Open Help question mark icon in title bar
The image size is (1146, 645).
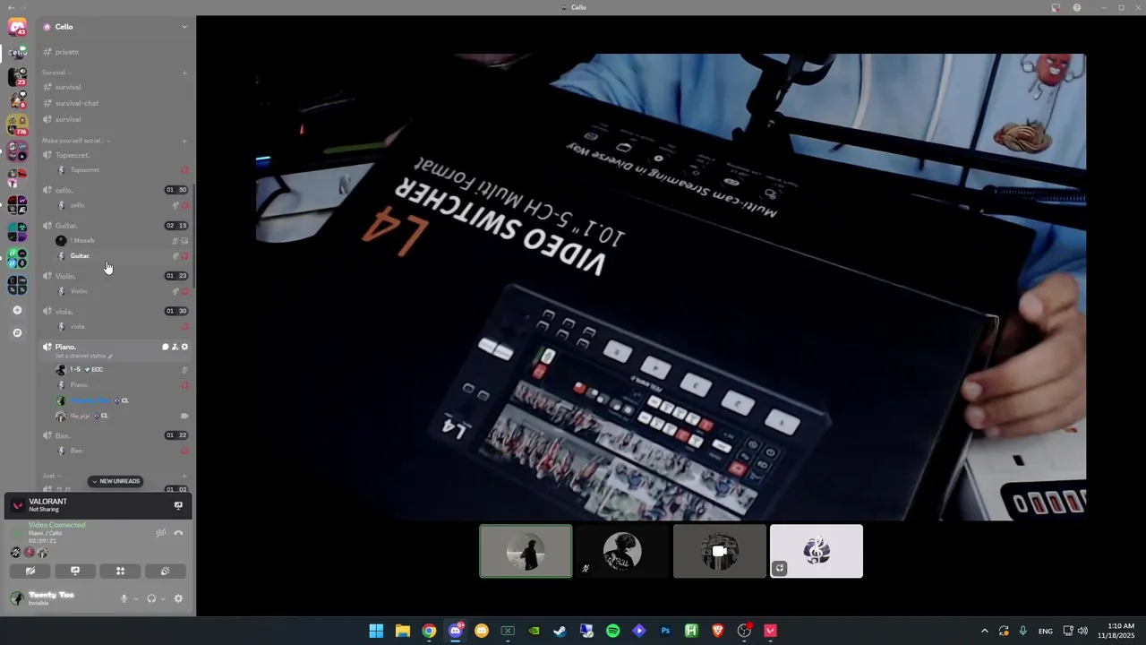point(1077,7)
